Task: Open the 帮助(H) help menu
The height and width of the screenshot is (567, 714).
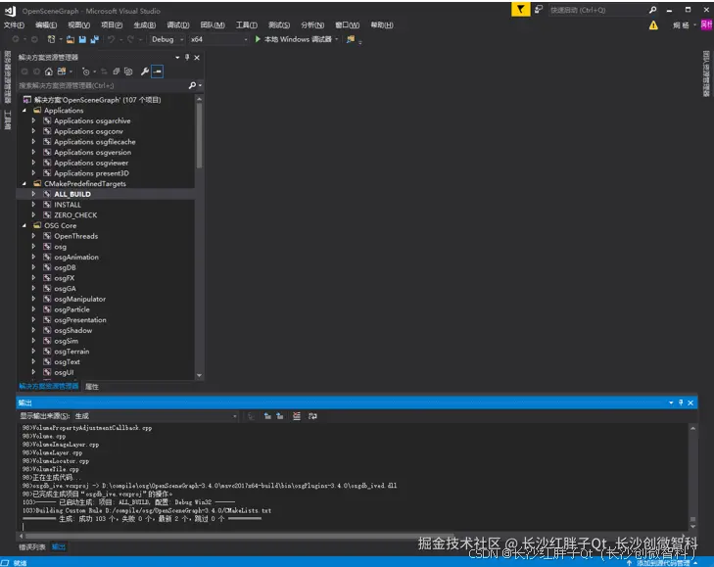Action: [x=382, y=25]
